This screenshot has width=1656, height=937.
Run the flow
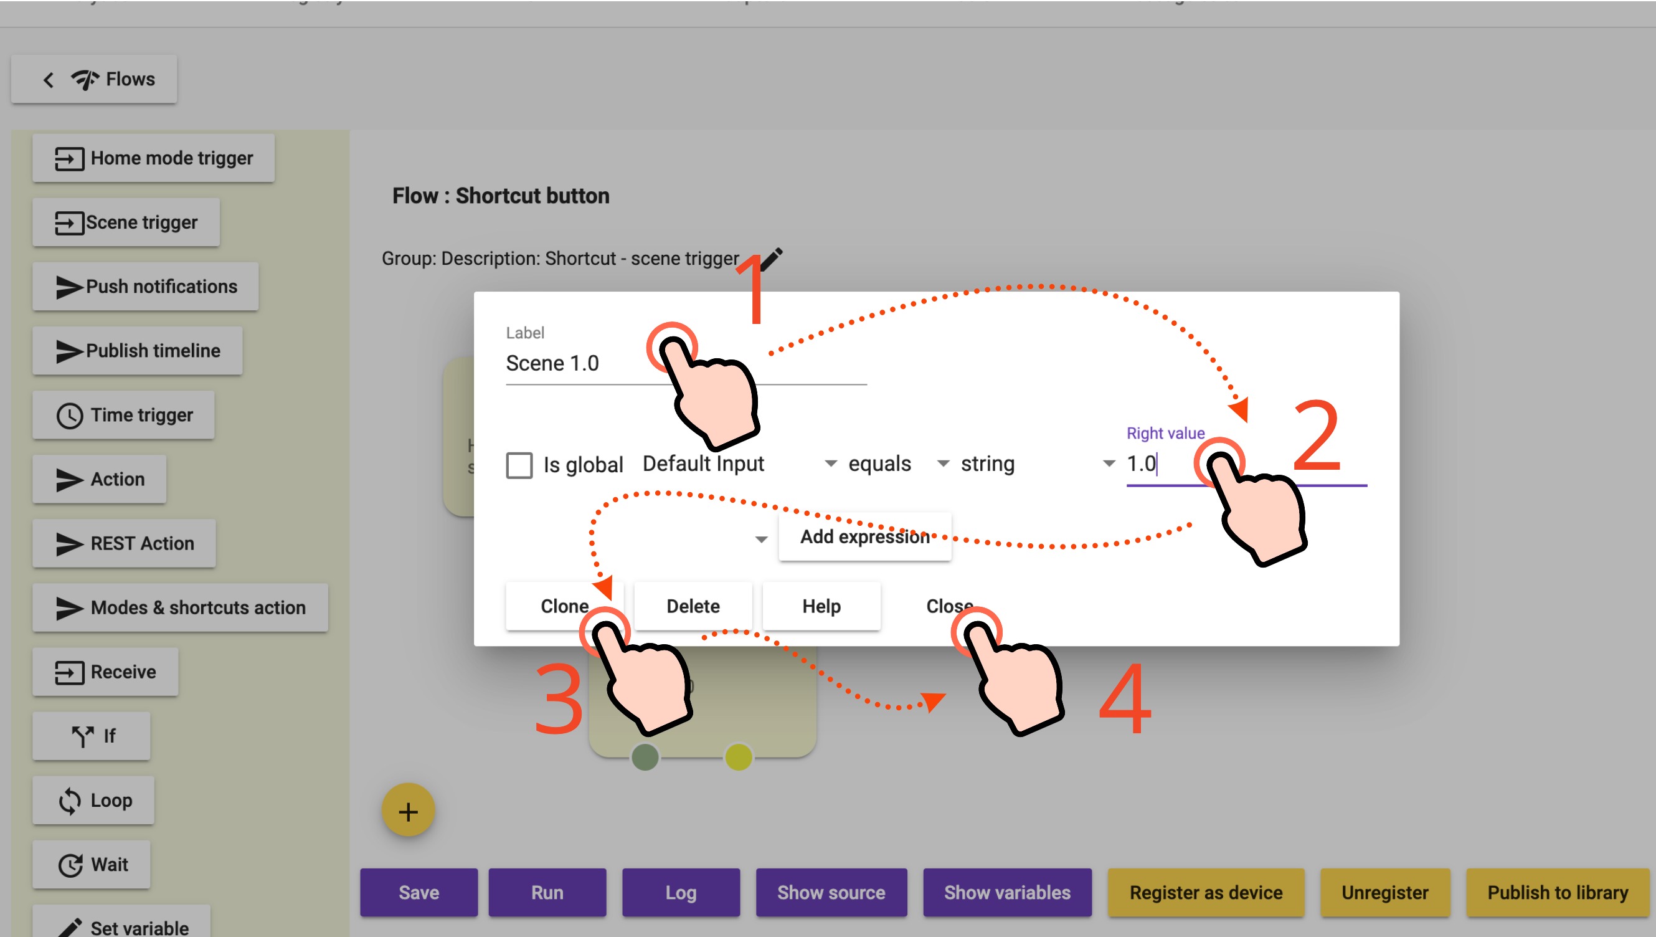547,893
